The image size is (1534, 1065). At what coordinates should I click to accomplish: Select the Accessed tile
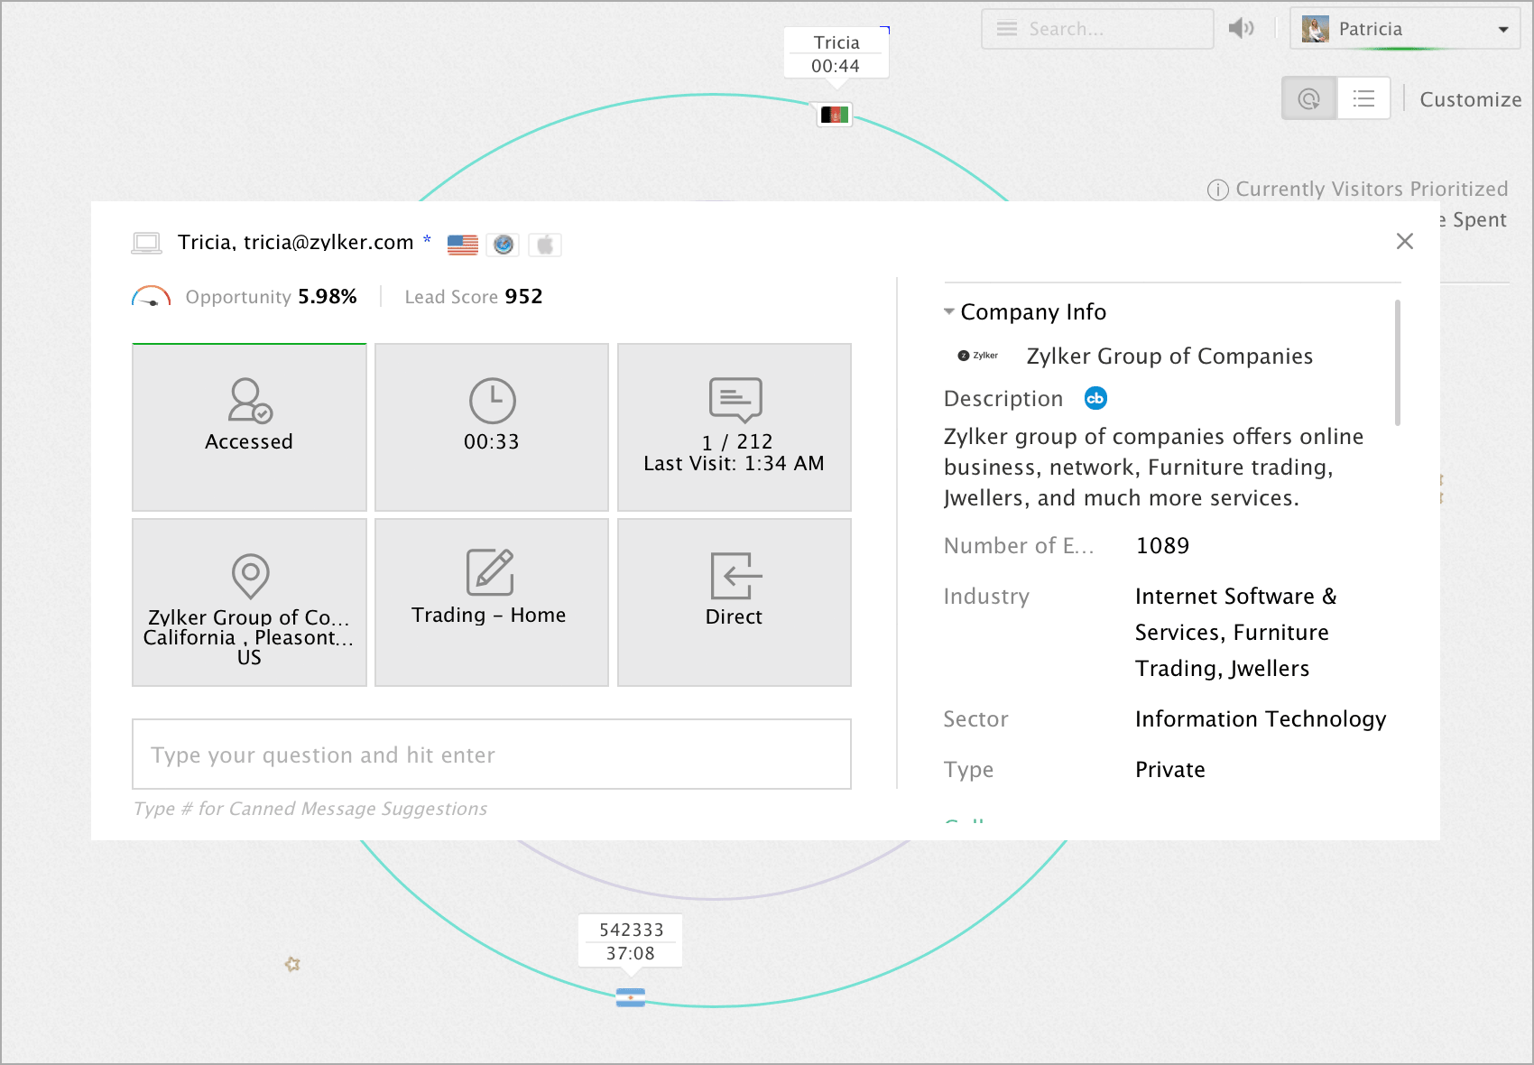249,427
